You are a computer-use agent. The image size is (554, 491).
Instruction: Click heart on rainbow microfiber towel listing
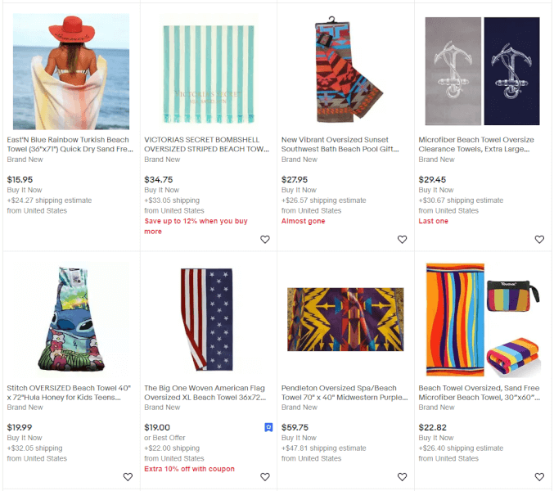point(539,477)
